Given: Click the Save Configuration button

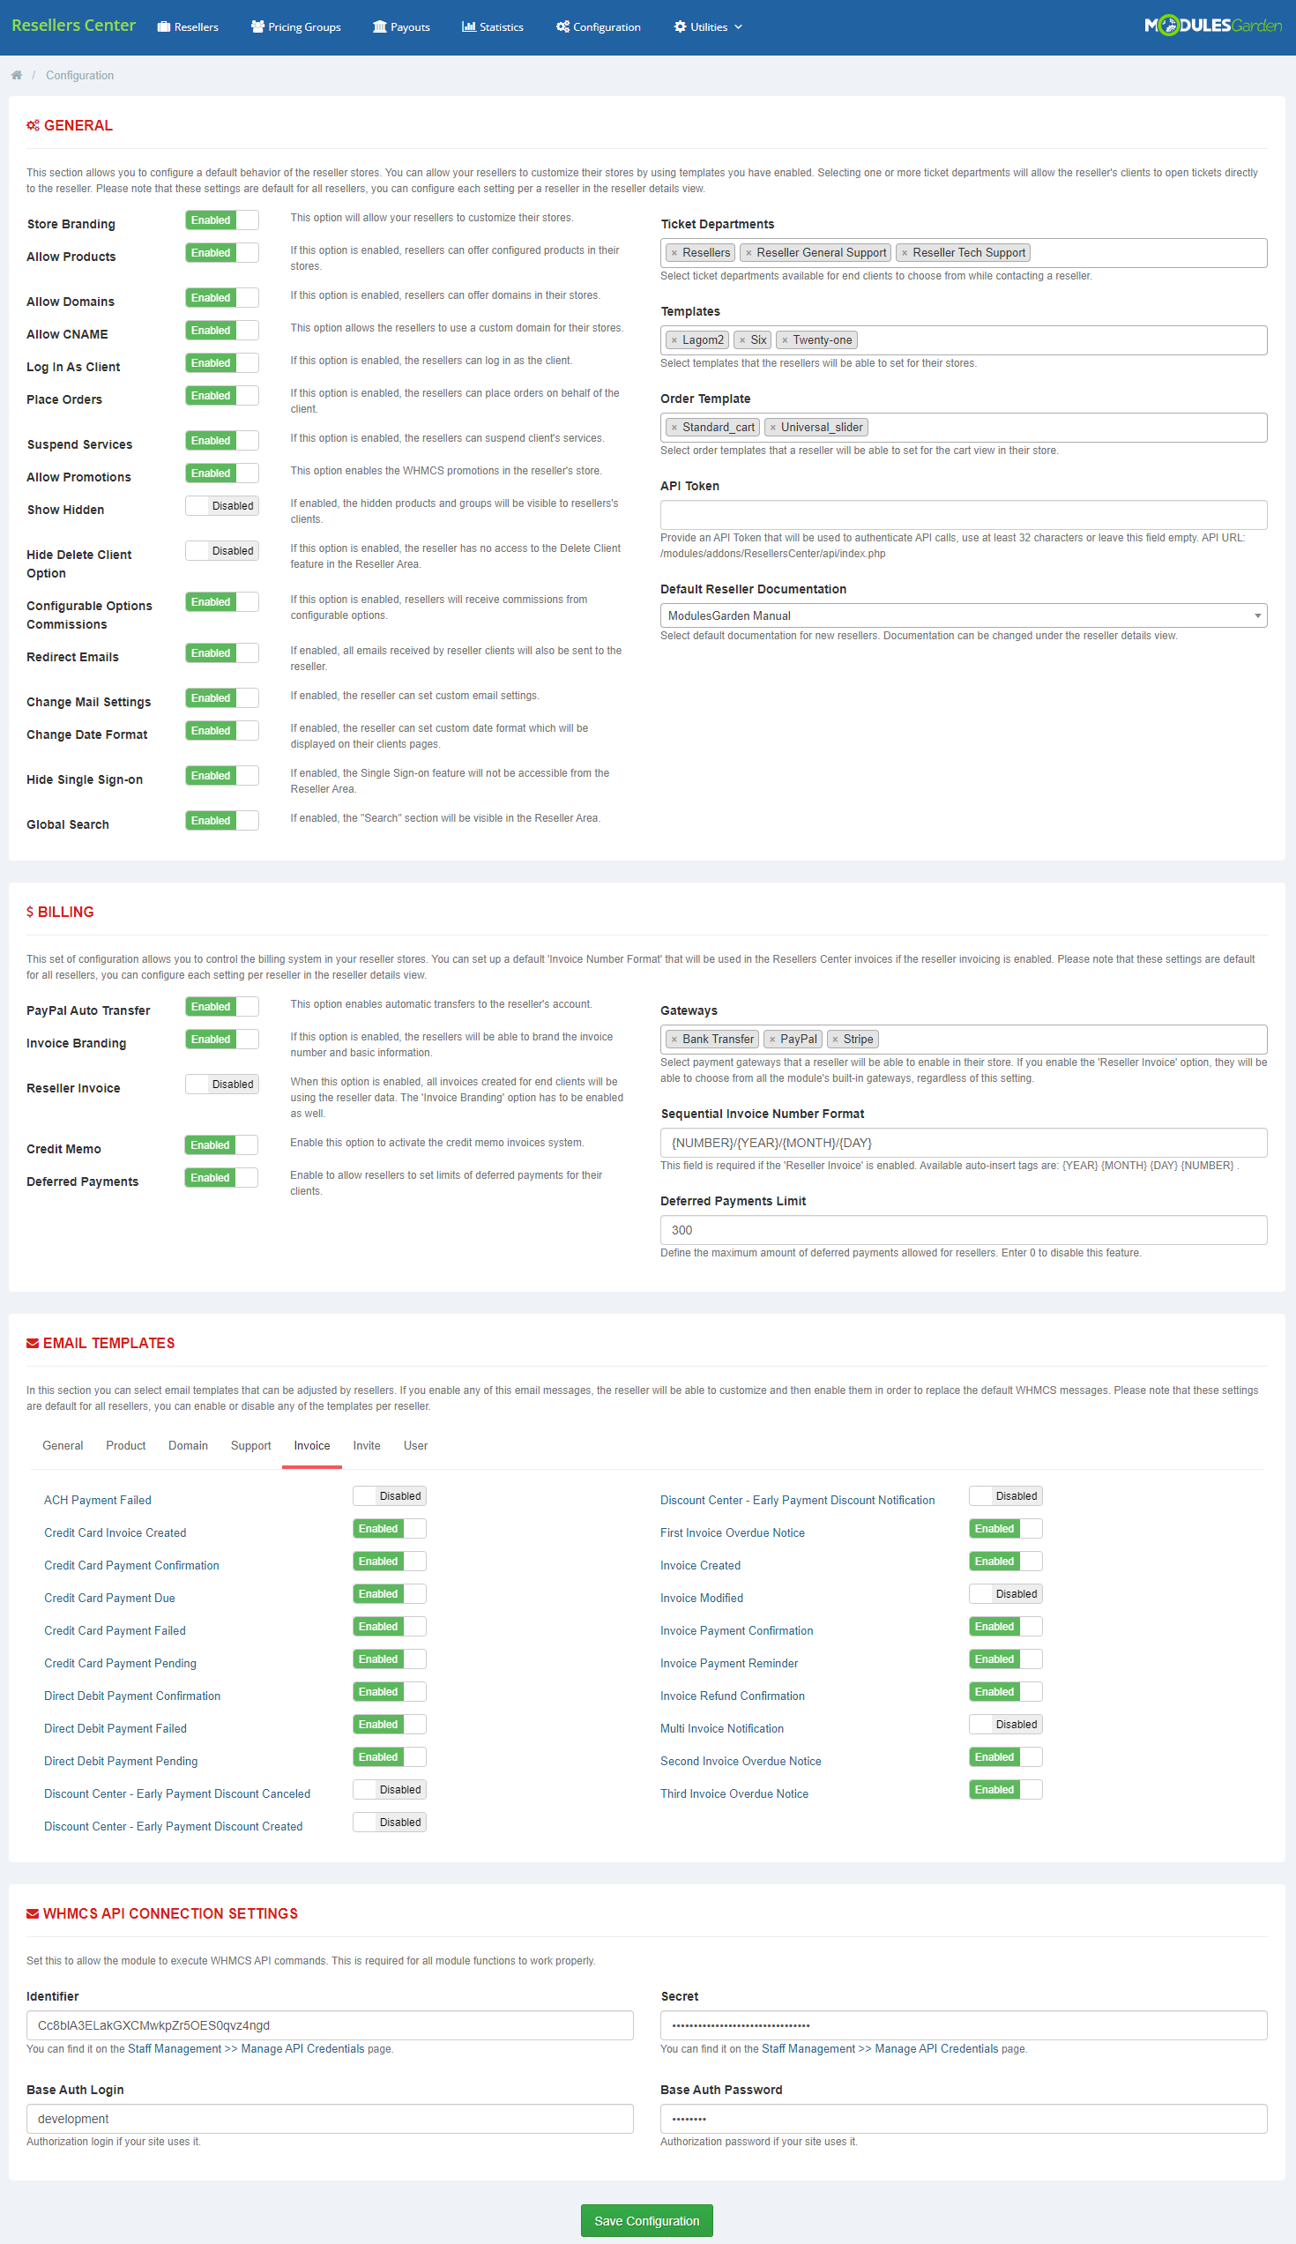Looking at the screenshot, I should (x=646, y=2220).
